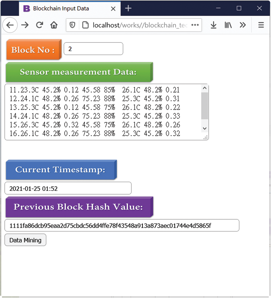Open the Library bookshelf icon

coord(228,25)
